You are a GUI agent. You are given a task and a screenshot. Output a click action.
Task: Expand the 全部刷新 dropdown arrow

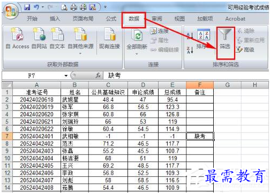tap(137, 54)
